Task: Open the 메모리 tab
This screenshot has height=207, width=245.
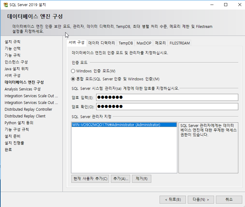Action: (160, 43)
